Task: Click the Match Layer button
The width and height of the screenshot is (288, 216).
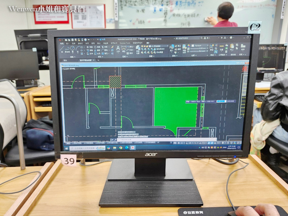Action: coord(159,52)
